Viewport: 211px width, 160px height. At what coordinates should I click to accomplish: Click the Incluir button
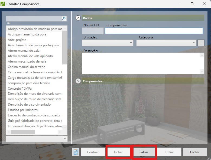coord(118,152)
